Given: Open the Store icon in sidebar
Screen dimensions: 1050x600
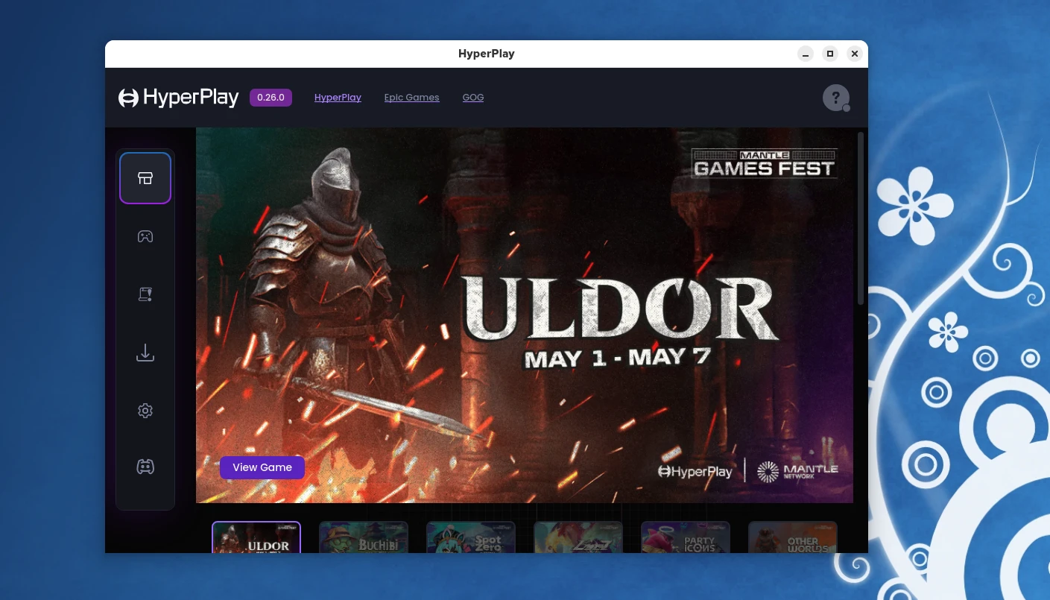Looking at the screenshot, I should coord(145,178).
